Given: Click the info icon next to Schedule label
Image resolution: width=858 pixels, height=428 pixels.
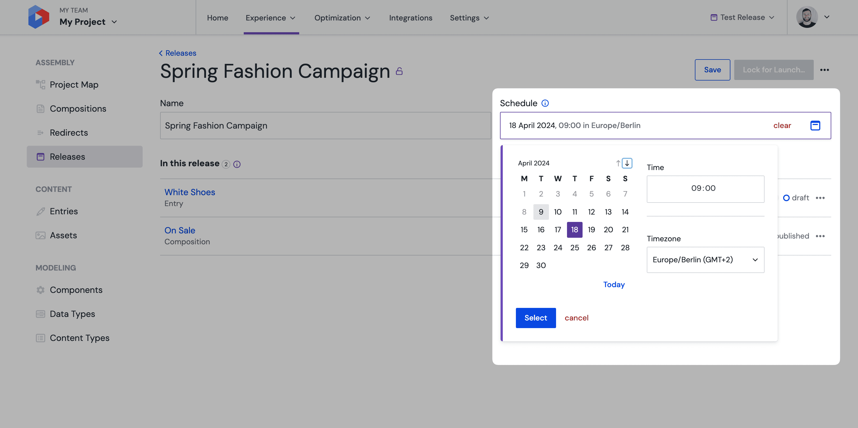Looking at the screenshot, I should 546,103.
